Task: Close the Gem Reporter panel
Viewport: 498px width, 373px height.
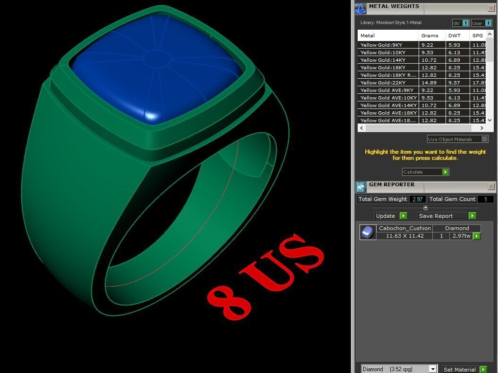Action: [491, 186]
